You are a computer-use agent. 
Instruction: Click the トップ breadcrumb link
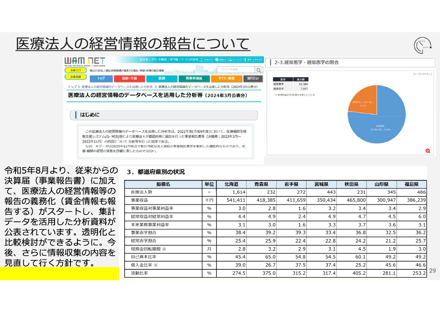point(72,87)
